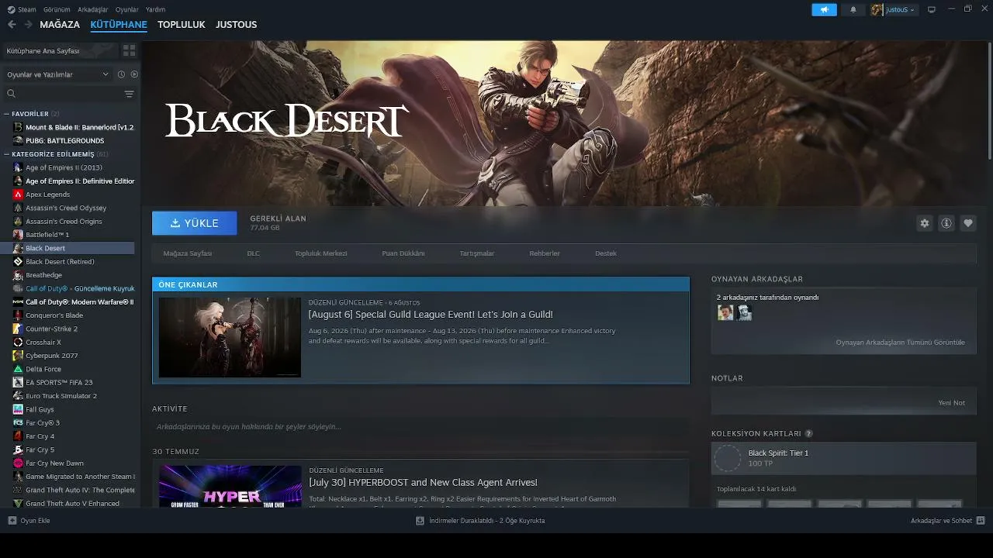Collapse the FAVORİLER category
The height and width of the screenshot is (558, 993).
7,114
